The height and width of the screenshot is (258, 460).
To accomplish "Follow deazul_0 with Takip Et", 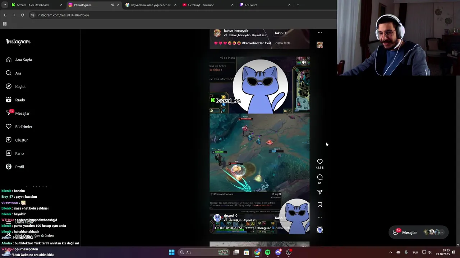I will (280, 218).
